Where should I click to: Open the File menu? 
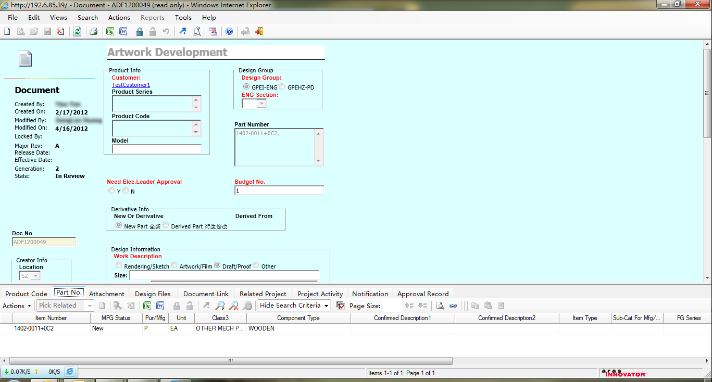coord(13,17)
